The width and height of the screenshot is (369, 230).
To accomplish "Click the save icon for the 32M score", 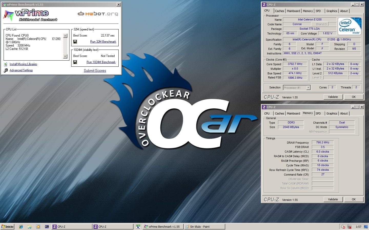I will point(75,42).
